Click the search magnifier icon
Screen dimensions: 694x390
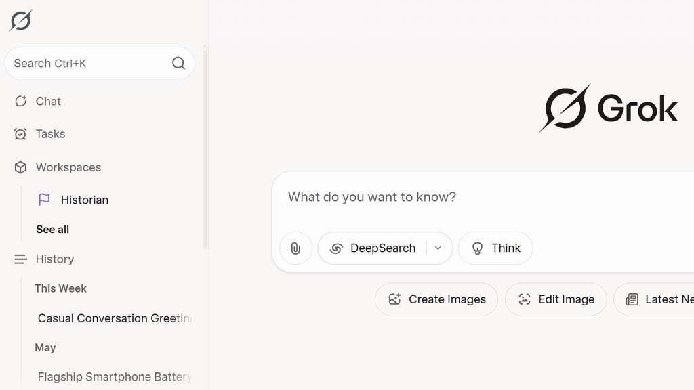click(178, 63)
